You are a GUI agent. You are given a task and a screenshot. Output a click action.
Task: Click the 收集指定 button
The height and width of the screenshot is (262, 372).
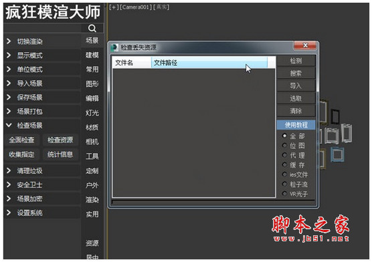pos(21,154)
